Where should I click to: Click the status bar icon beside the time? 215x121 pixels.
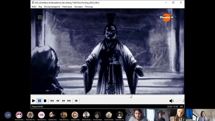coord(181,107)
